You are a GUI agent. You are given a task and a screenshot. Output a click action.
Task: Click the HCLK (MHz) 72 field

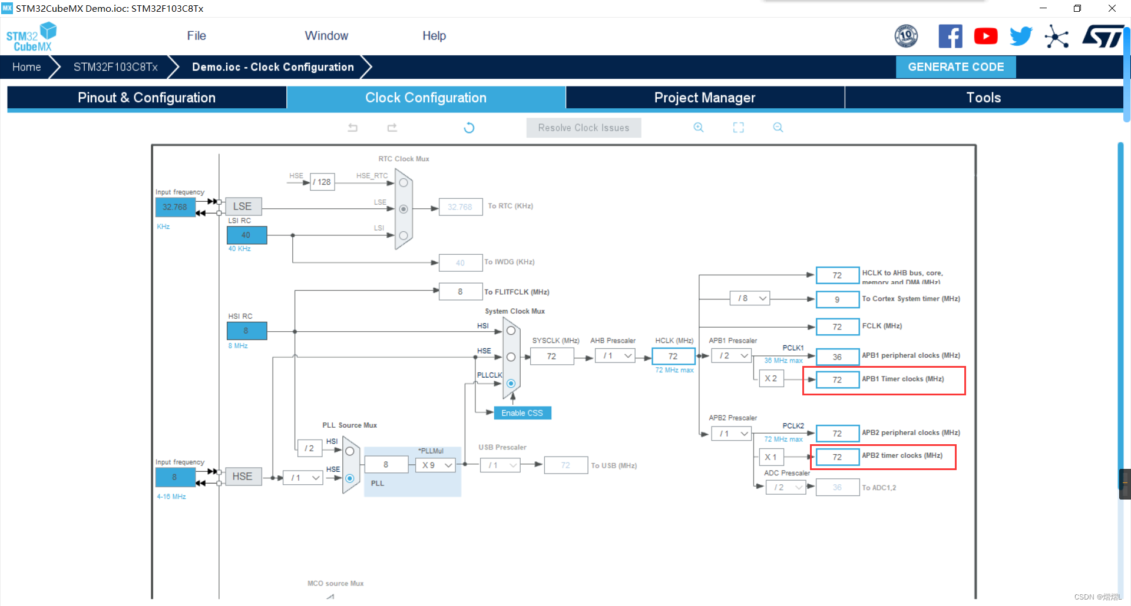pyautogui.click(x=673, y=356)
